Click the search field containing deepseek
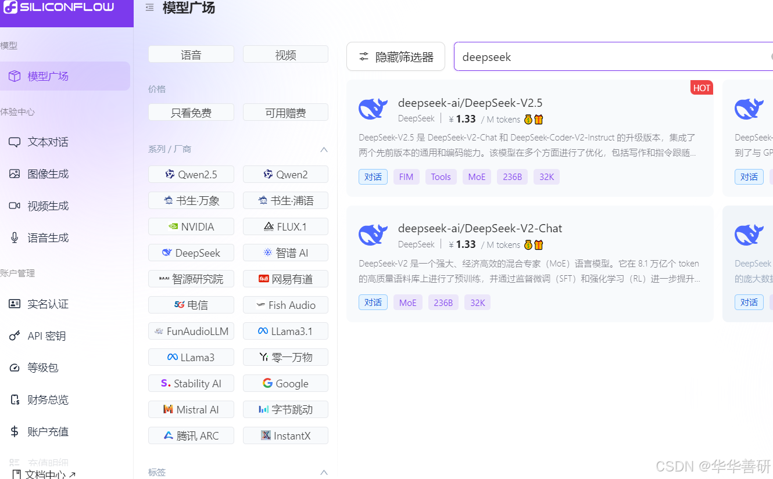The width and height of the screenshot is (773, 479). click(x=613, y=56)
